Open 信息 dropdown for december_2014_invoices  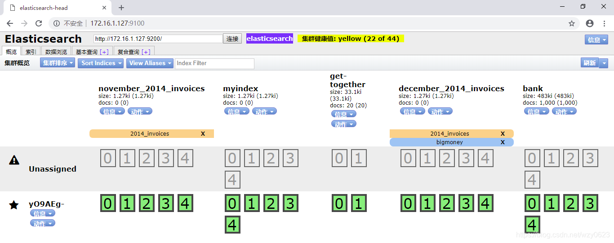tap(412, 111)
